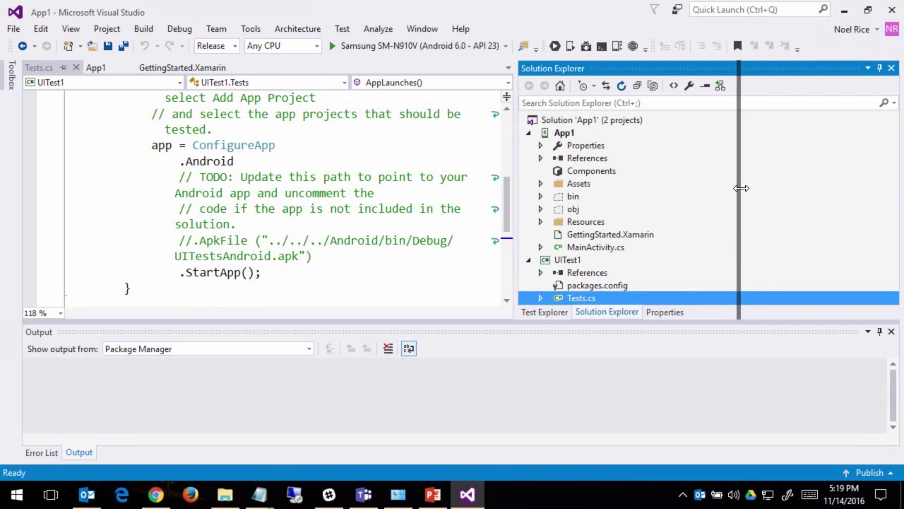Viewport: 904px width, 509px height.
Task: Refresh the Solution Explorer
Action: coord(621,86)
